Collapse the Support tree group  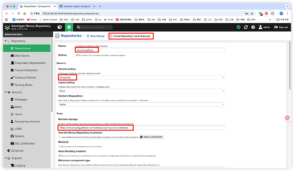point(6,158)
